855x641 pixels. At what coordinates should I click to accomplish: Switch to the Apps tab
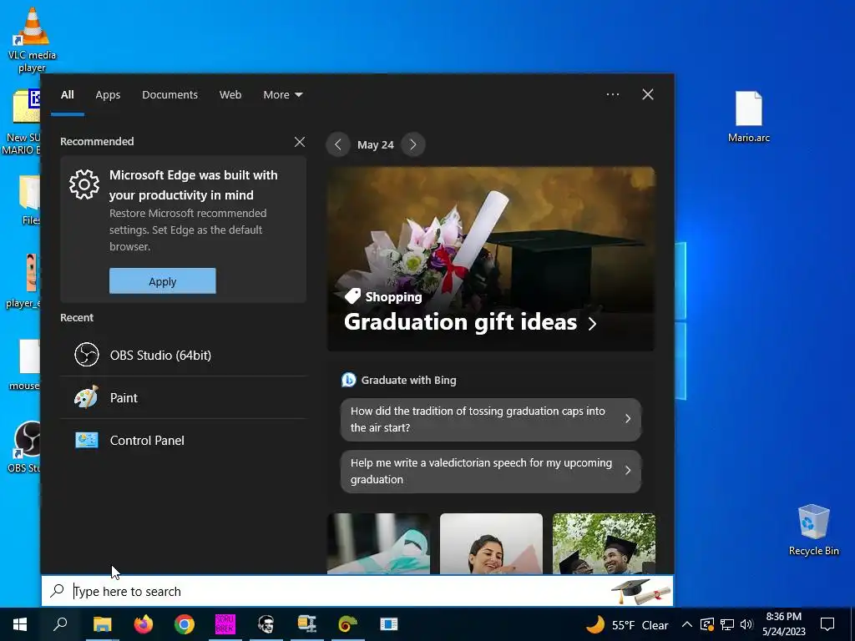[x=108, y=95]
